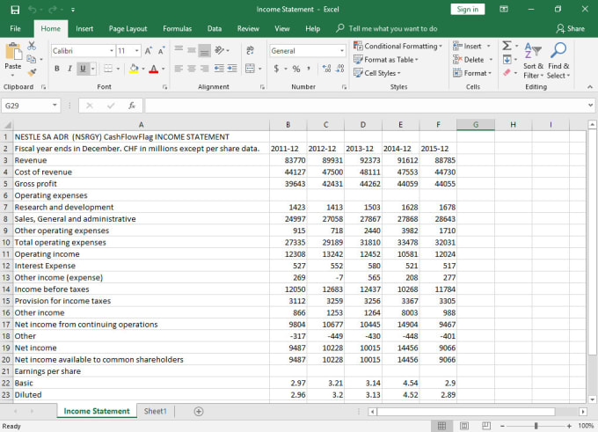Image resolution: width=598 pixels, height=432 pixels.
Task: Switch to Page Layout view in status bar
Action: point(464,426)
